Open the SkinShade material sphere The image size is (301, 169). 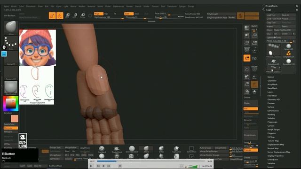(11, 88)
